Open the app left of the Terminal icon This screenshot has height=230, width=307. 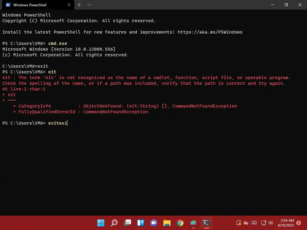coord(193,223)
